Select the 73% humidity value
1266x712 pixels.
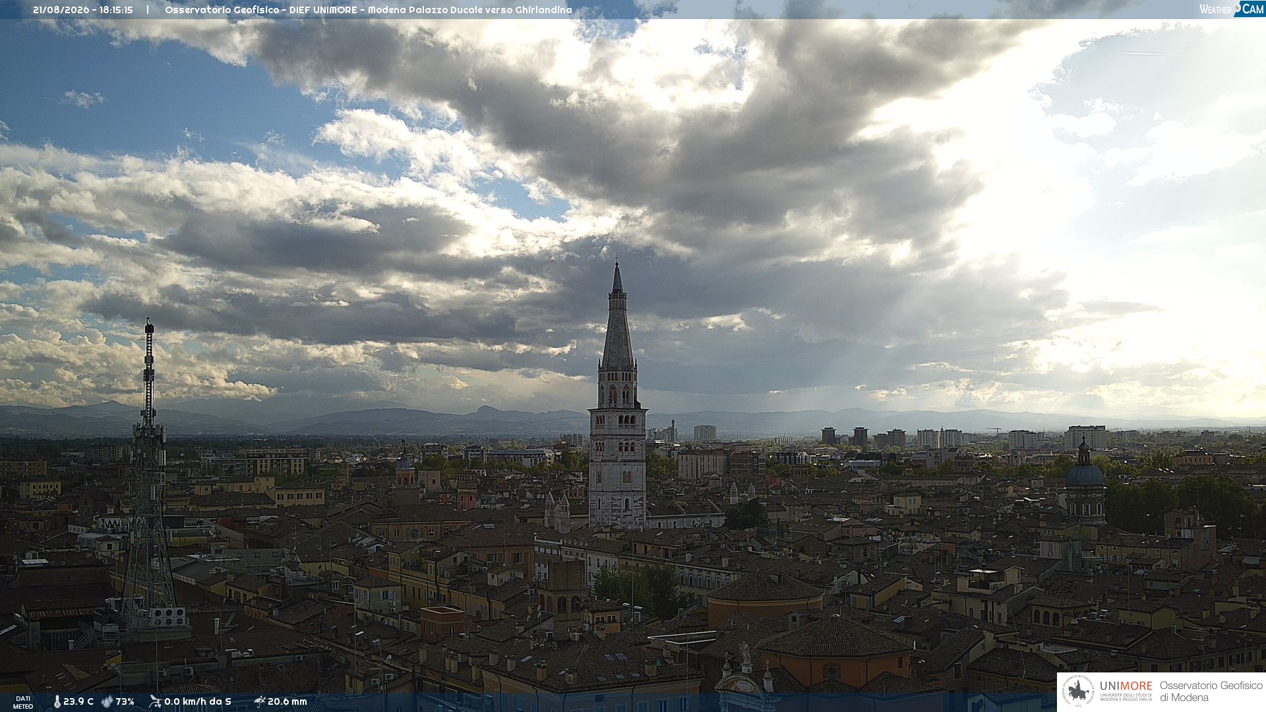[125, 702]
